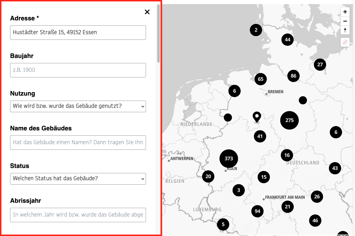Click the Adresse input field
Screen dimensions: 355x236
point(78,33)
